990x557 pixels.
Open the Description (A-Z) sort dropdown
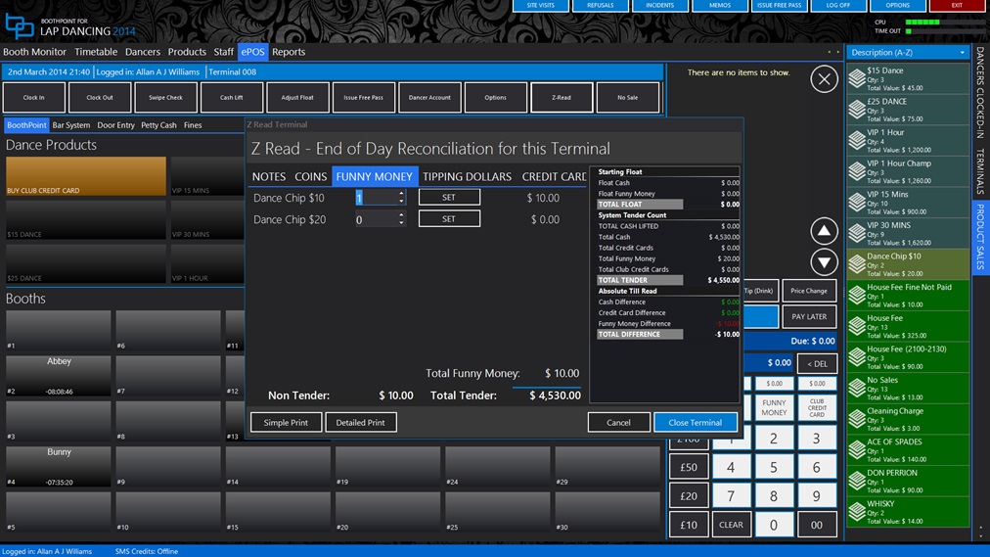[907, 53]
